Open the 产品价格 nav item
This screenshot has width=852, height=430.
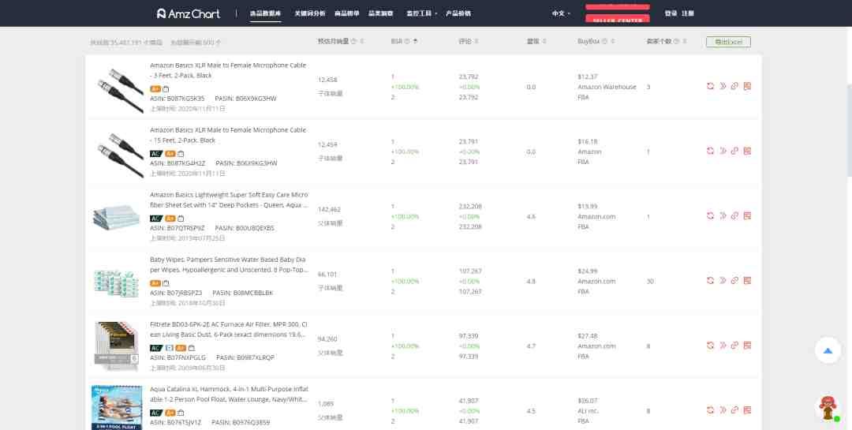tap(458, 13)
